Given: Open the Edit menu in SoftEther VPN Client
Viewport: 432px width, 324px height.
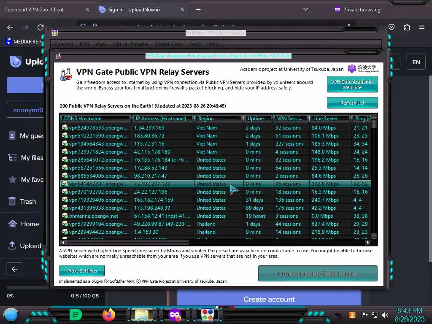Looking at the screenshot, I should tap(84, 44).
